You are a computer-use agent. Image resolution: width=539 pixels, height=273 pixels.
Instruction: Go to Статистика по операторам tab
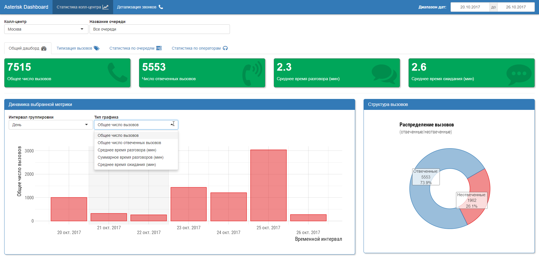point(200,48)
